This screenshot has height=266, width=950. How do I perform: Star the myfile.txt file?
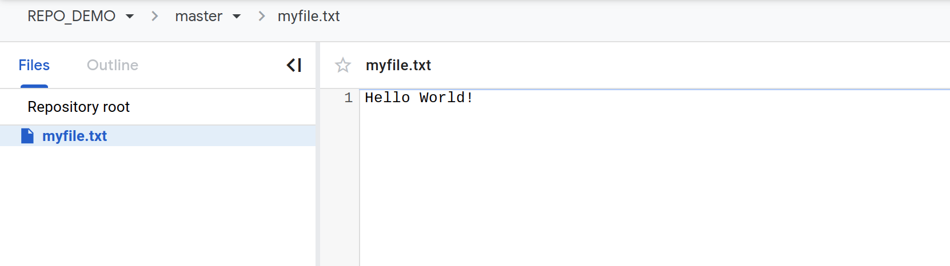tap(343, 65)
